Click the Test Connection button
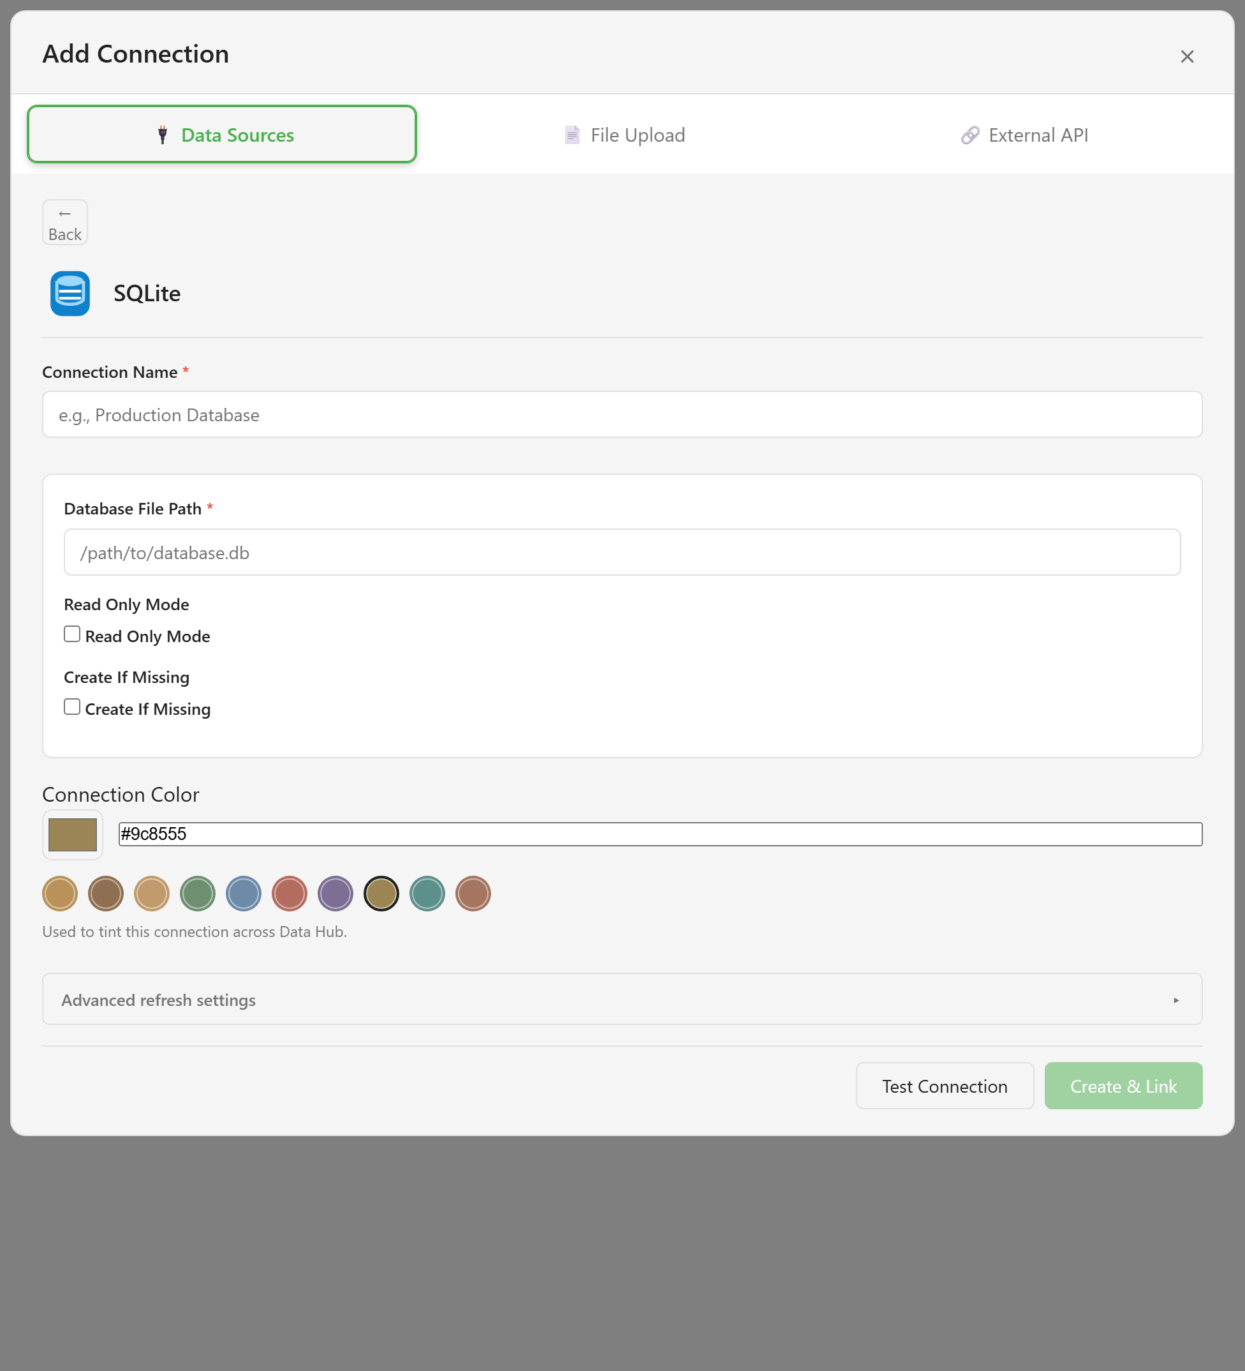The width and height of the screenshot is (1245, 1371). [x=945, y=1085]
